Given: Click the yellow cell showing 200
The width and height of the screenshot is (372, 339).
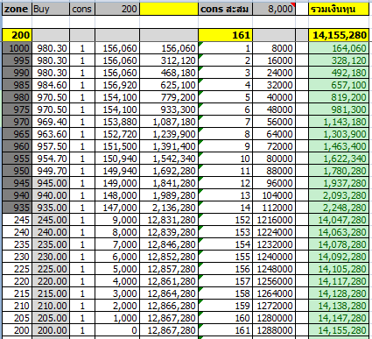Looking at the screenshot, I should (17, 35).
